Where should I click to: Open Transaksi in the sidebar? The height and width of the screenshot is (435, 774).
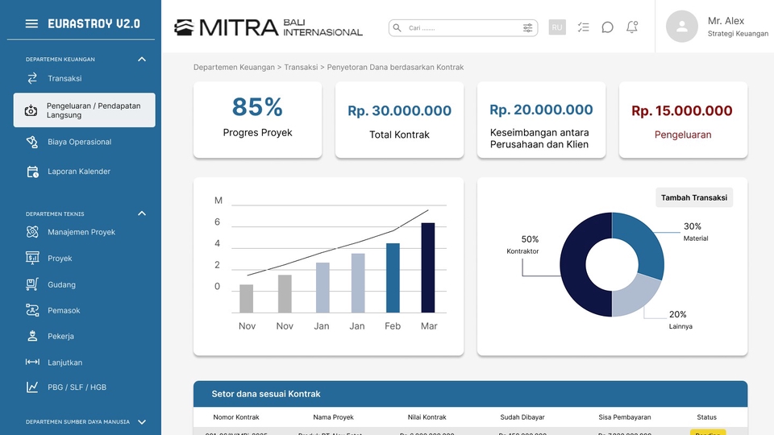(64, 79)
